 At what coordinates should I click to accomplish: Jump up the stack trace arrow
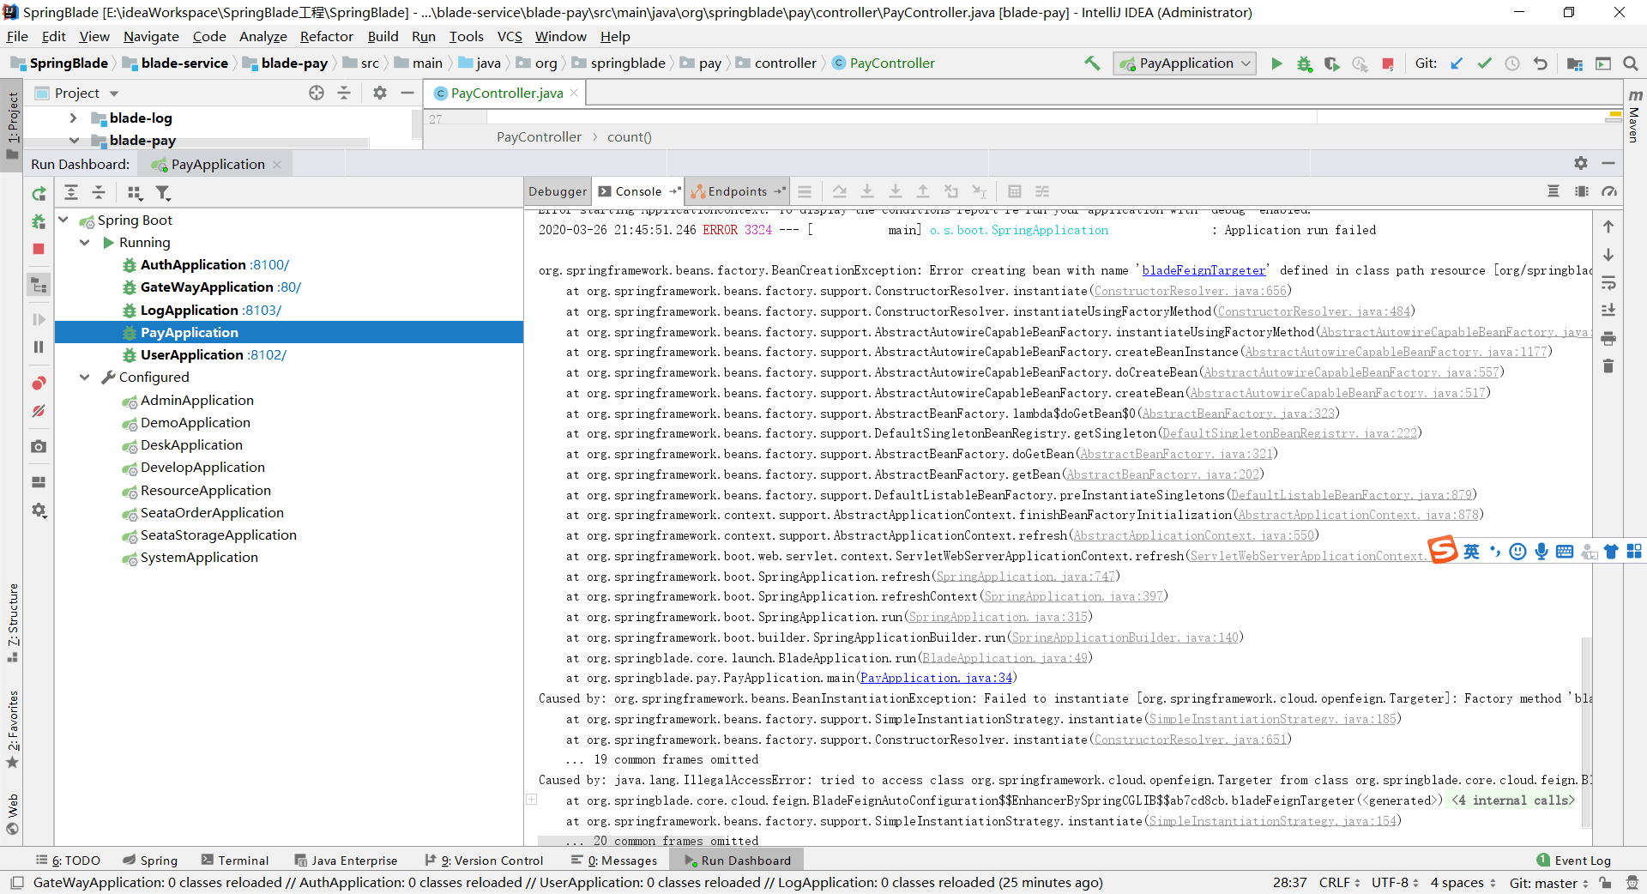(1608, 227)
